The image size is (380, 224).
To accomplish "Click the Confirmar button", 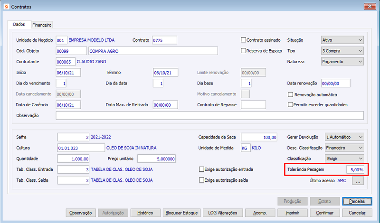I will click(325, 213).
